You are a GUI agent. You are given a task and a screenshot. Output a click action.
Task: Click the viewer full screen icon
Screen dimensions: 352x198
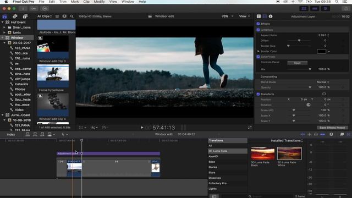coord(250,128)
